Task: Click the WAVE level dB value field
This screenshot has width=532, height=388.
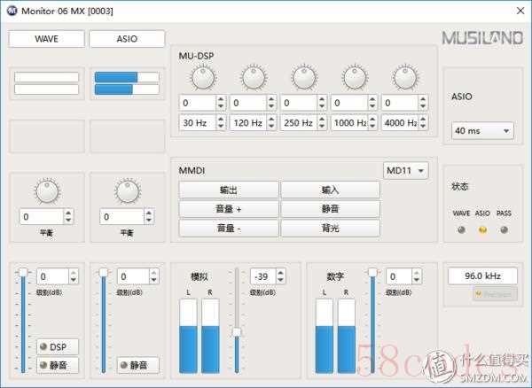Action: [53, 276]
